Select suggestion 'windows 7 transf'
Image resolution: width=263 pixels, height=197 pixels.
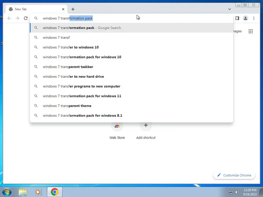click(x=132, y=37)
